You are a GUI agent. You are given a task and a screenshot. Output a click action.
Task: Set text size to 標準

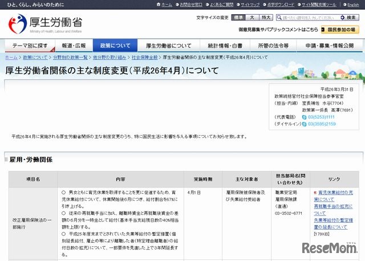(x=238, y=18)
